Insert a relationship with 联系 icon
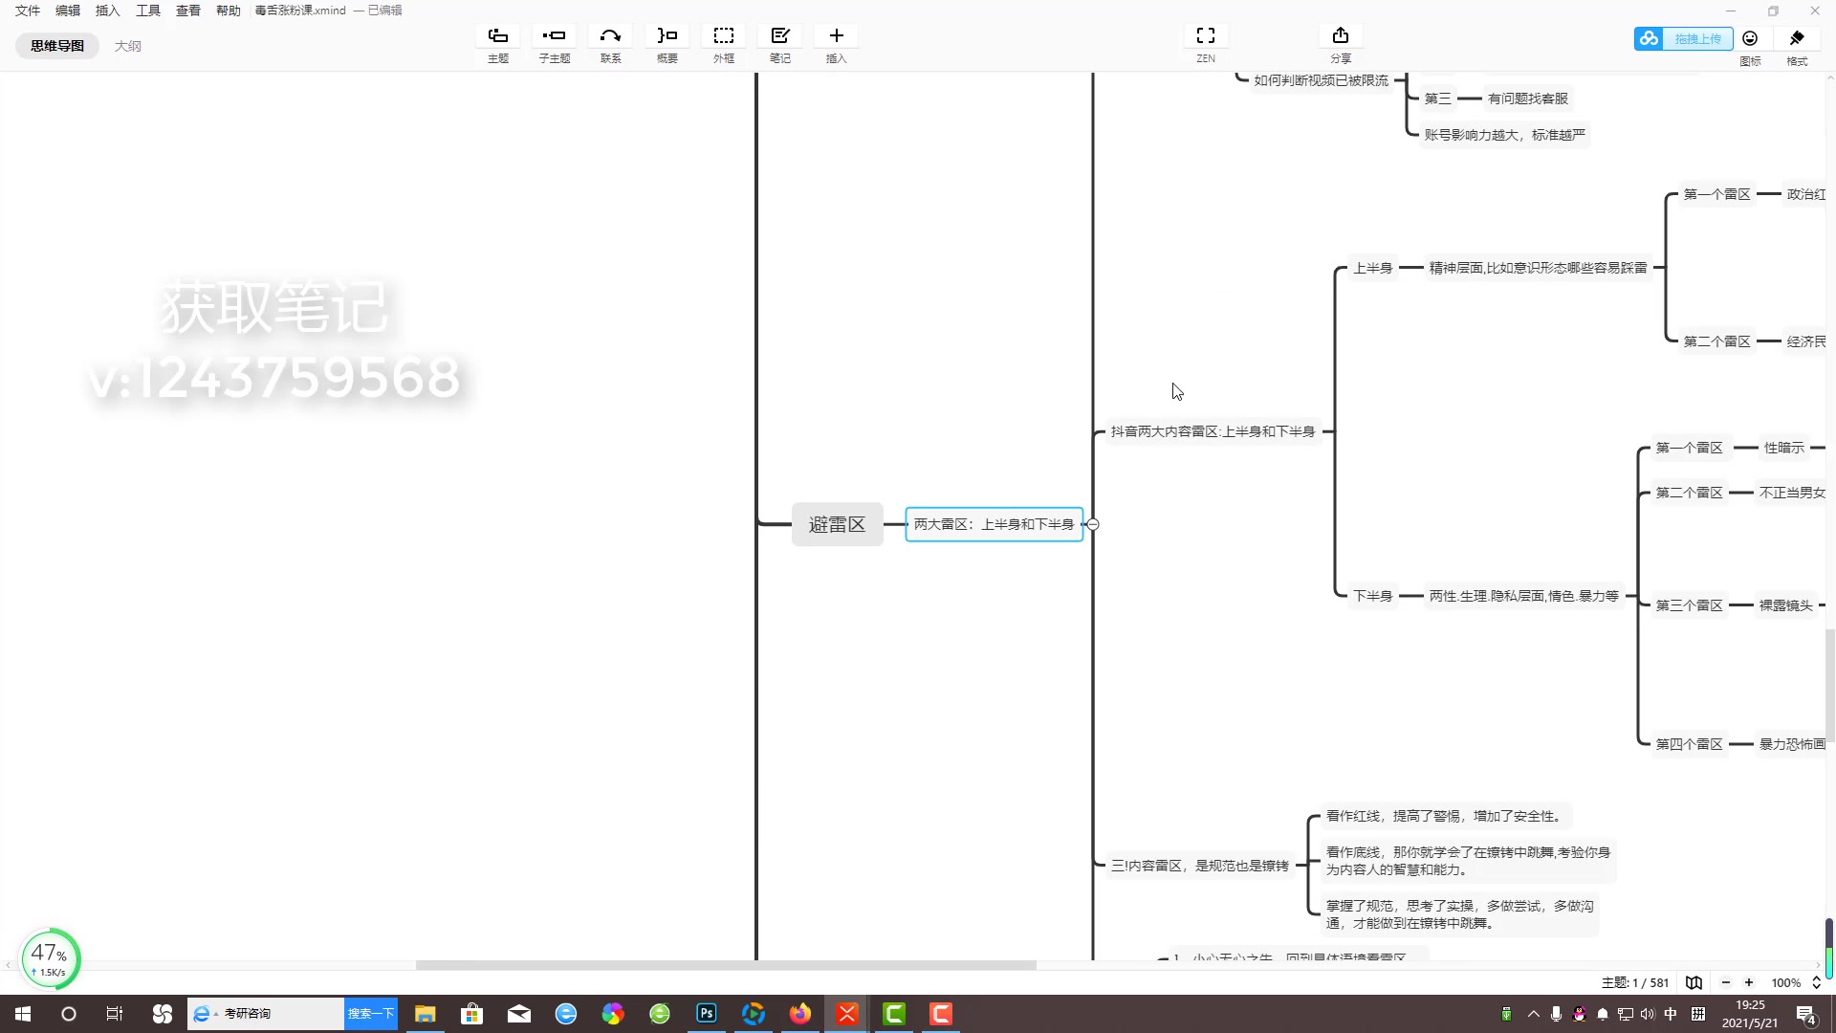Image resolution: width=1836 pixels, height=1033 pixels. point(610,36)
